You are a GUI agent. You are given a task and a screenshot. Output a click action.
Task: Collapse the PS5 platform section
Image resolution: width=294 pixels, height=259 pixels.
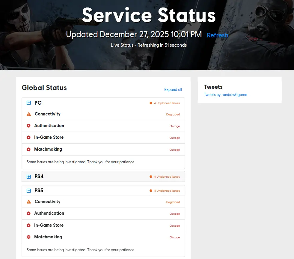pyautogui.click(x=29, y=191)
